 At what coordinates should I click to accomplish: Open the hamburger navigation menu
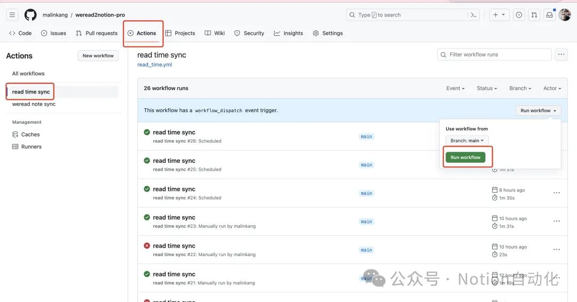(x=12, y=15)
